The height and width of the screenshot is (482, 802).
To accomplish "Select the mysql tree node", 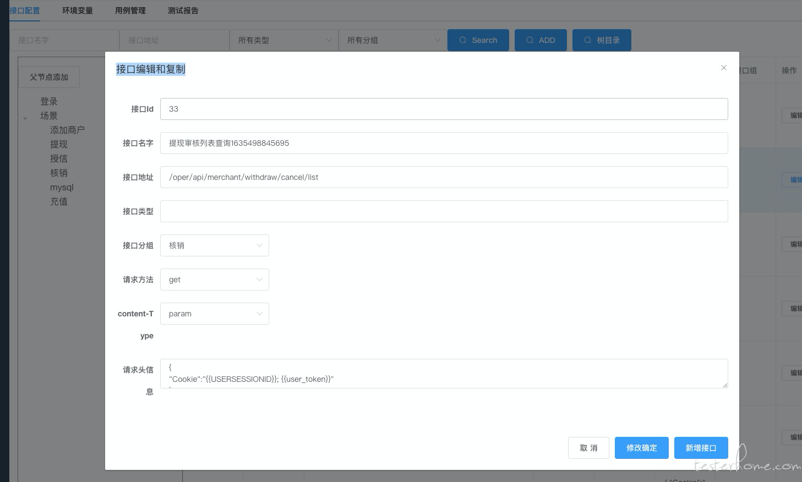I will coord(62,187).
